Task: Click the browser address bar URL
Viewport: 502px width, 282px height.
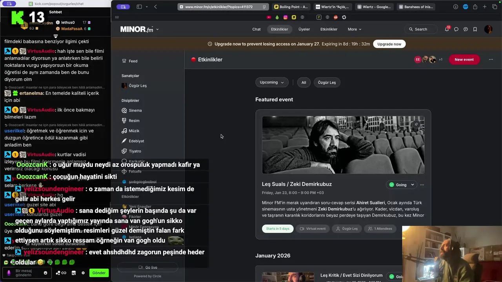Action: [219, 7]
